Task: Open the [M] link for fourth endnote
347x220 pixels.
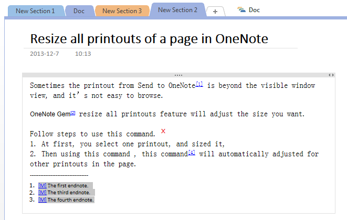Action: (x=43, y=199)
